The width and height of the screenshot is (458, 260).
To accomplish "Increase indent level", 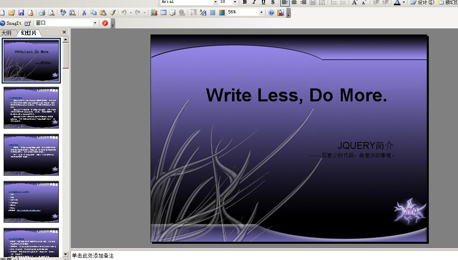I will tap(385, 2).
